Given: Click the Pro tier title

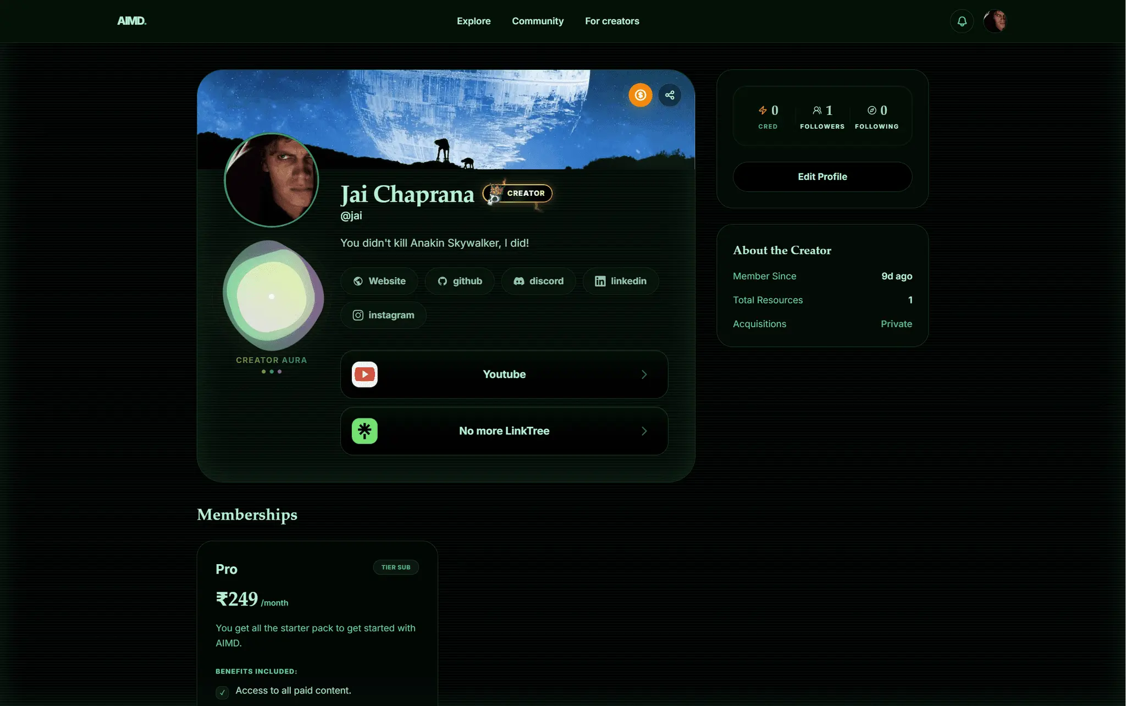Looking at the screenshot, I should point(227,569).
